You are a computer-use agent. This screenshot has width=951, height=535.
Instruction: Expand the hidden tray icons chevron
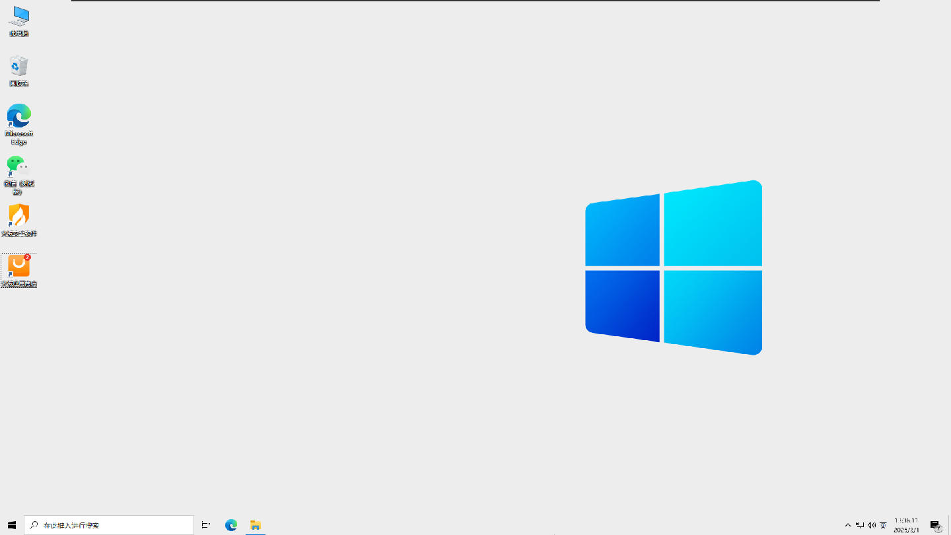[848, 525]
